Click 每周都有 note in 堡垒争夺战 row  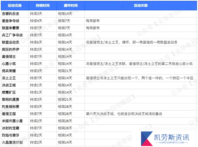93,21
